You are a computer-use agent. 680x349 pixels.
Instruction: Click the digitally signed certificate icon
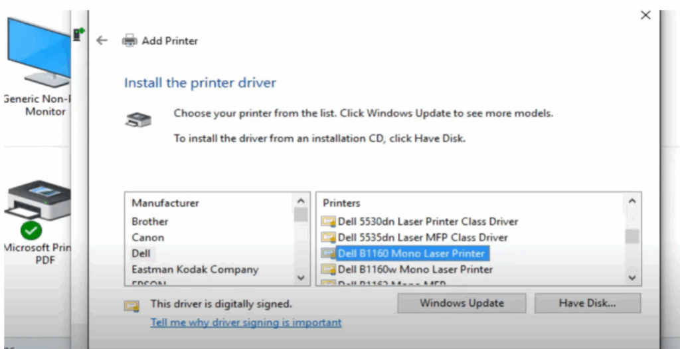point(132,306)
